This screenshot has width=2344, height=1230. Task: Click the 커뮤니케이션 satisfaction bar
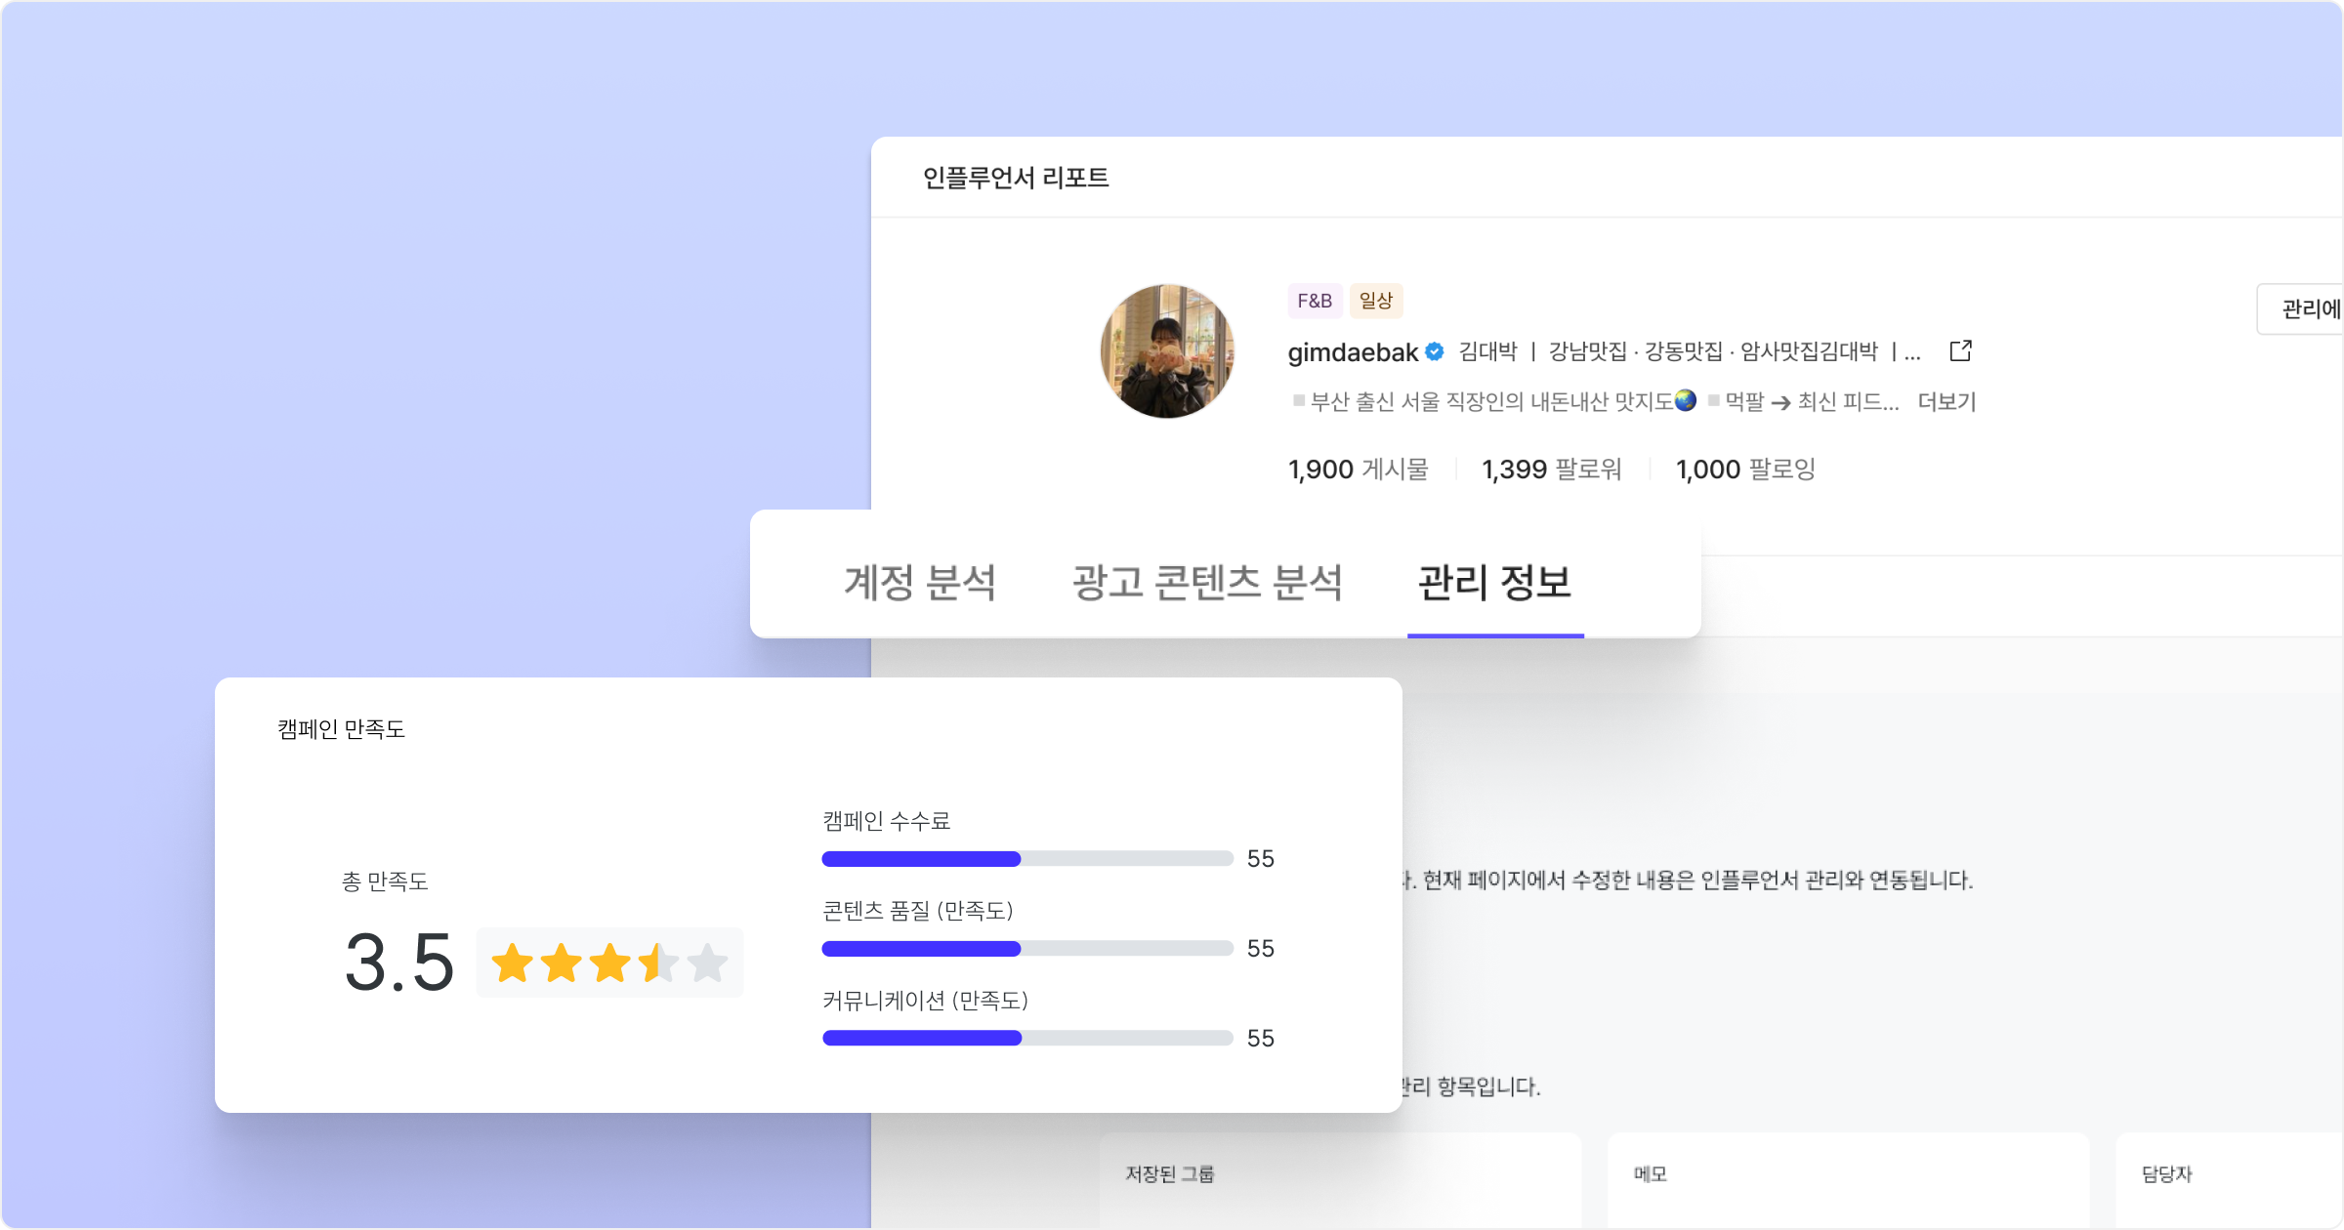(x=1026, y=1039)
